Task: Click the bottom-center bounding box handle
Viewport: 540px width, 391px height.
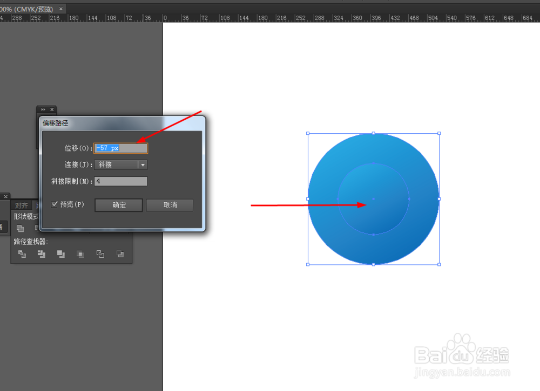Action: coord(374,264)
